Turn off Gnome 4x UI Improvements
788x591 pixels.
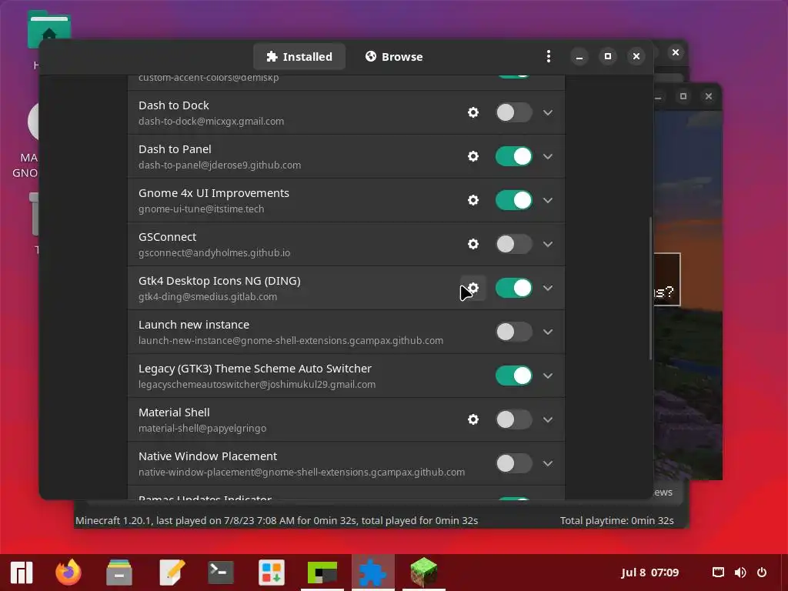click(513, 200)
